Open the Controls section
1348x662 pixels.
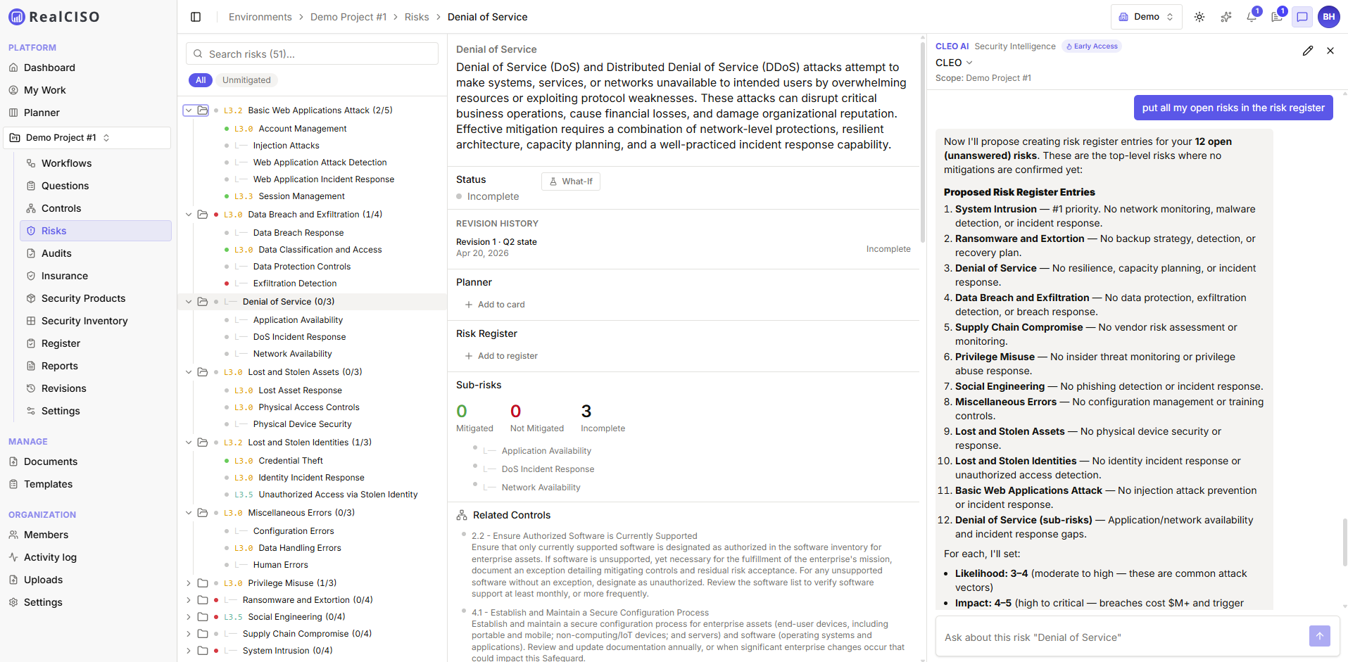coord(61,208)
